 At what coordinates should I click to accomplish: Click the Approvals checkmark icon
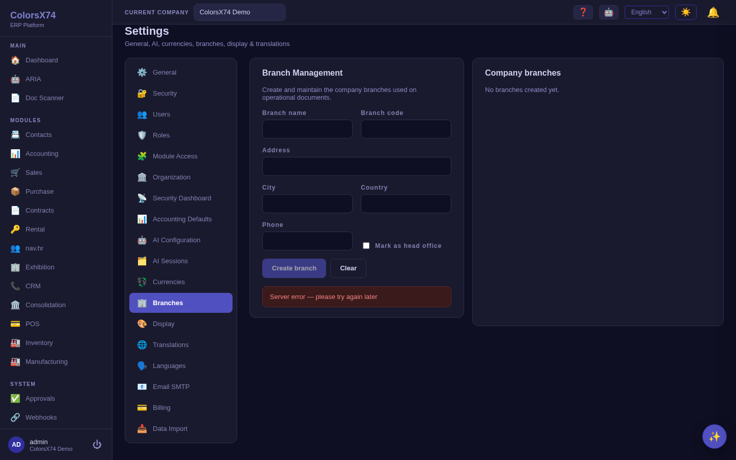coord(15,399)
